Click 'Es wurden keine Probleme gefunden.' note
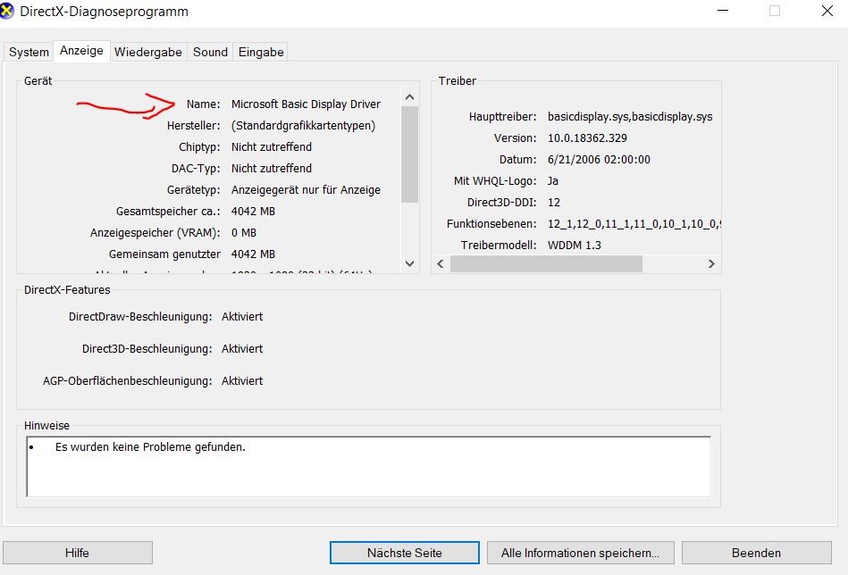This screenshot has height=575, width=848. tap(150, 447)
